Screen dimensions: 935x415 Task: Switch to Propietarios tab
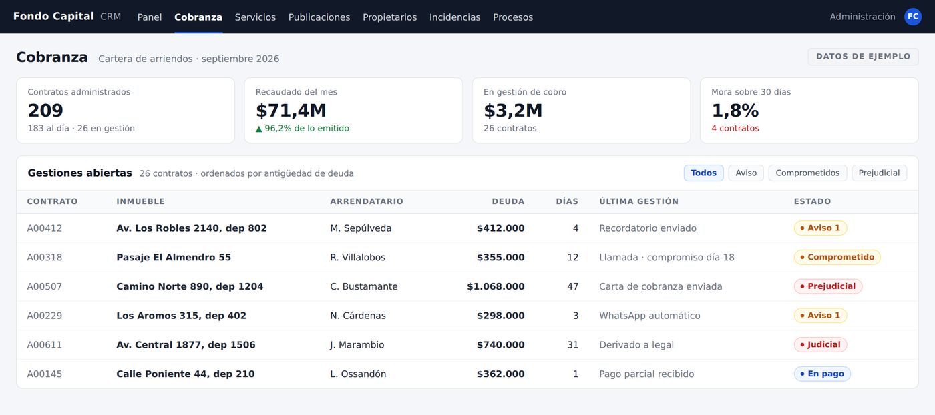390,17
